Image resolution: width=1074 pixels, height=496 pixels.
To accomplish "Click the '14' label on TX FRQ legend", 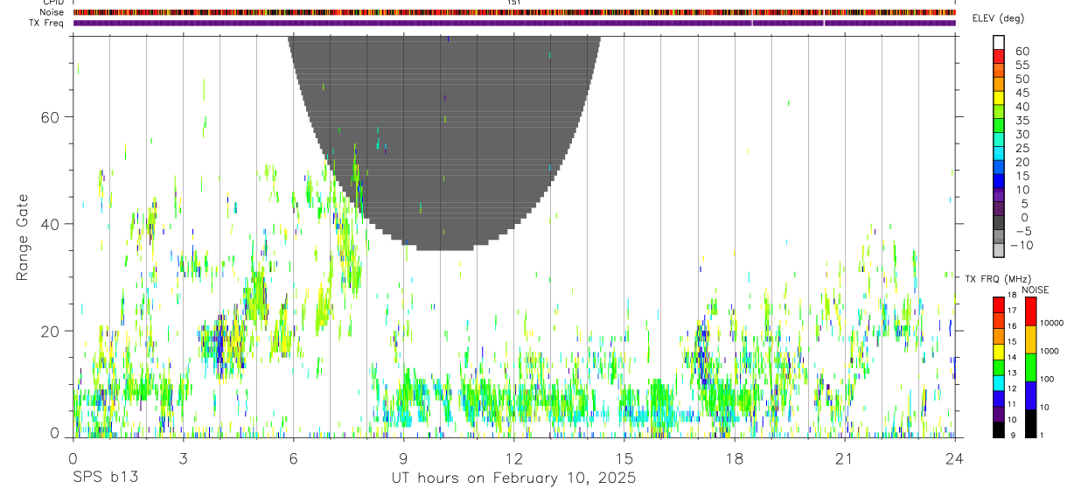I will tap(1012, 358).
